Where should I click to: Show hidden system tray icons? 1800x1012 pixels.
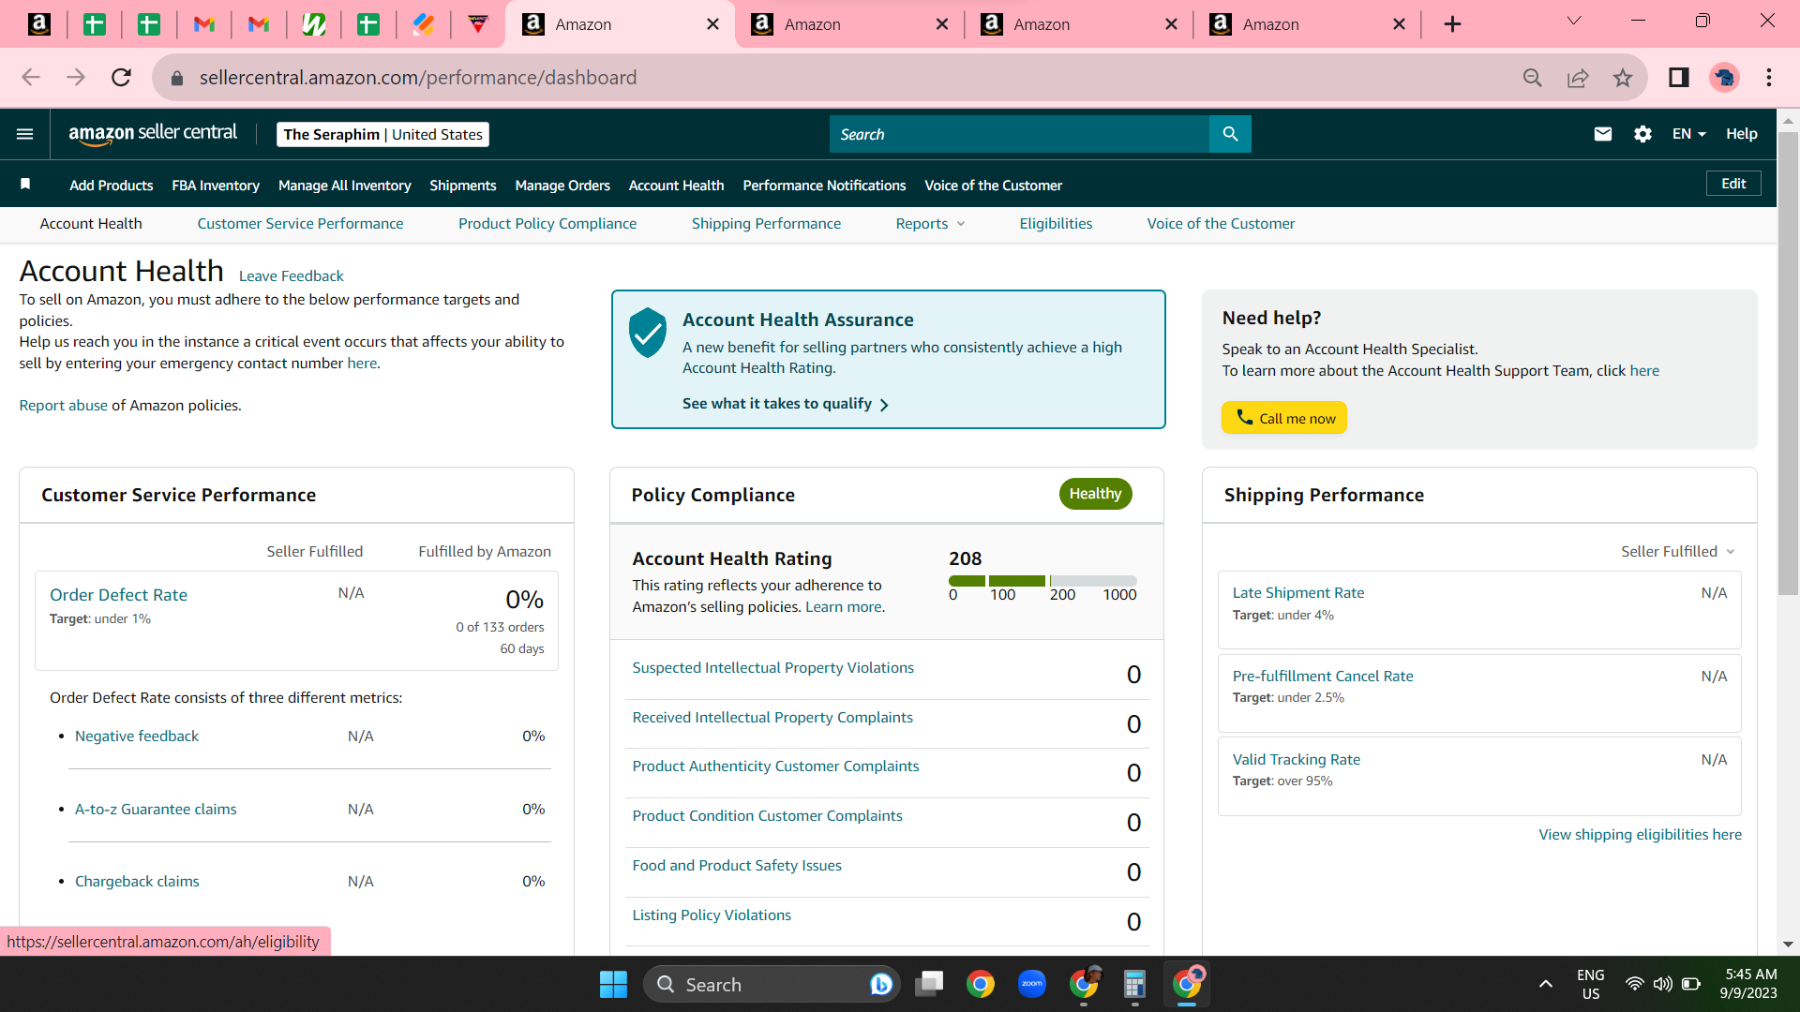1546,984
